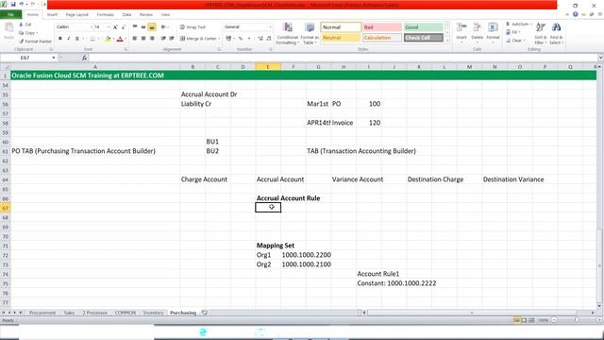The width and height of the screenshot is (604, 340).
Task: Switch to the Review ribbon tab
Action: (x=146, y=15)
